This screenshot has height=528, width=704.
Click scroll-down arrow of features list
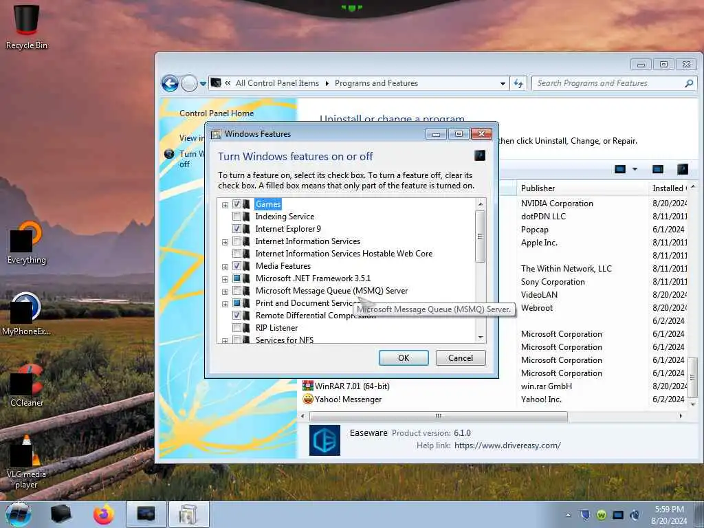pos(481,337)
